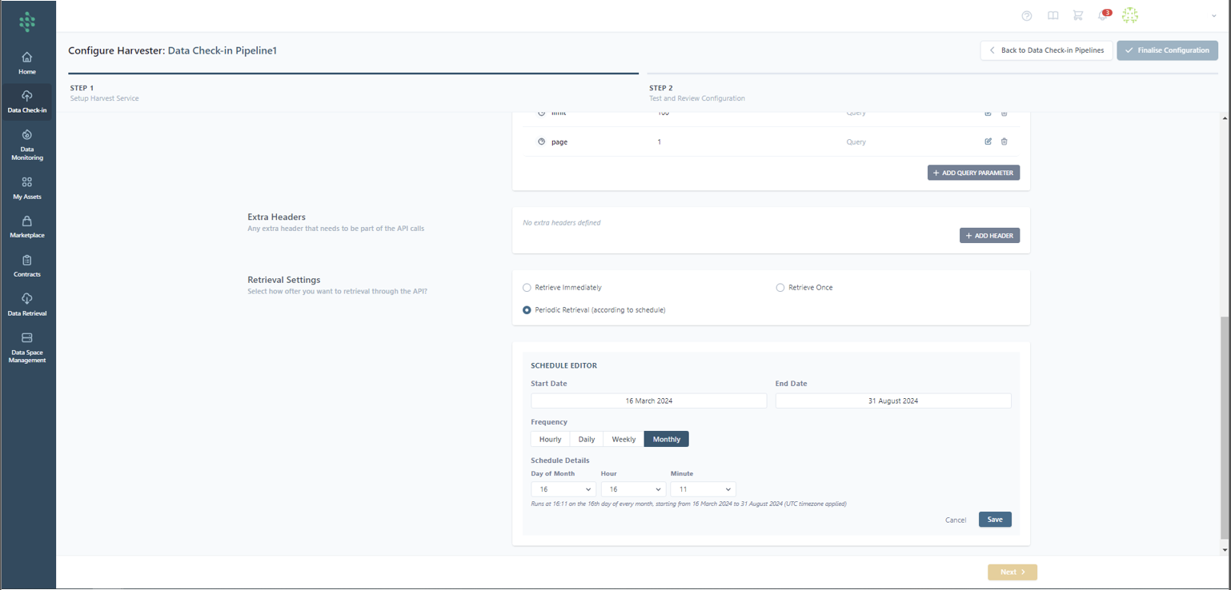Open the shopping cart icon
Screen dimensions: 1231x590
[1078, 16]
